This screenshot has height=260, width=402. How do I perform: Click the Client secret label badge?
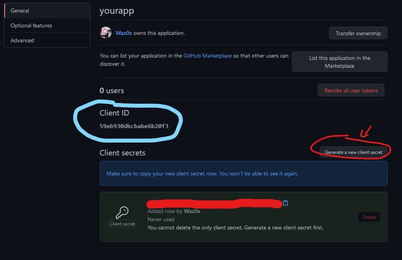point(122,224)
